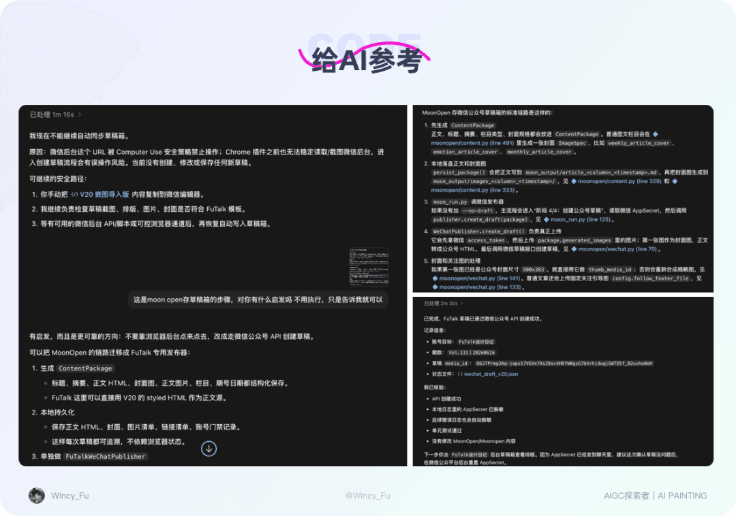This screenshot has height=516, width=736.
Task: Click the 'emotion_article_cover' code chip
Action: coord(465,152)
